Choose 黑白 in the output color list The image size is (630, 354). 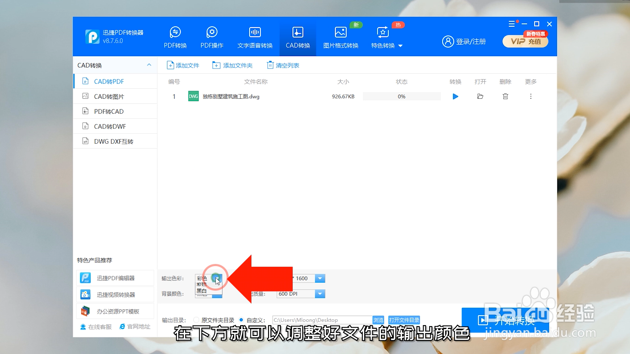point(202,291)
